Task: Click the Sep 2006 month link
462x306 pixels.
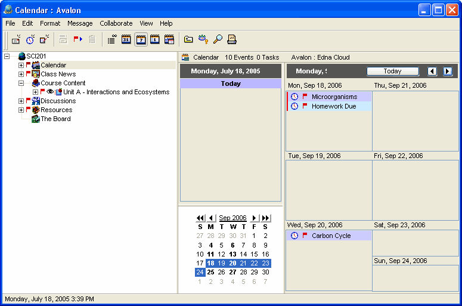Action: pos(232,218)
